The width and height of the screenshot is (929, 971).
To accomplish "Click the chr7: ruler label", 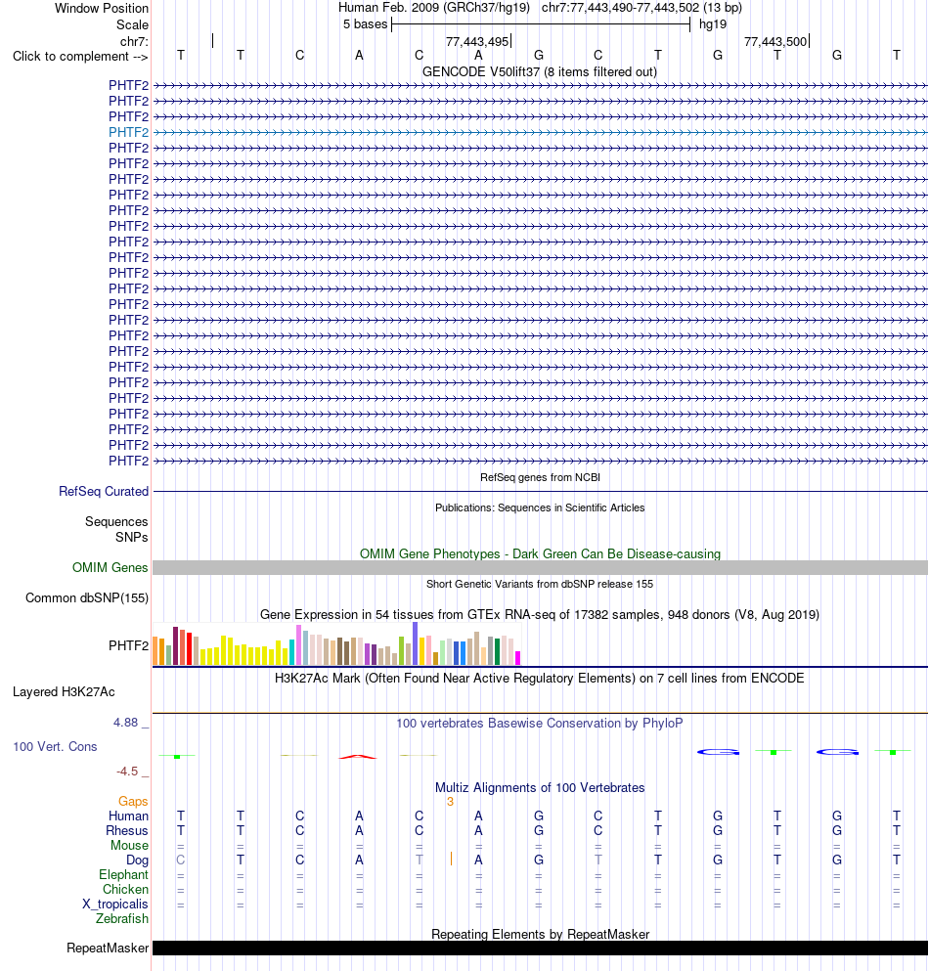I will [134, 41].
